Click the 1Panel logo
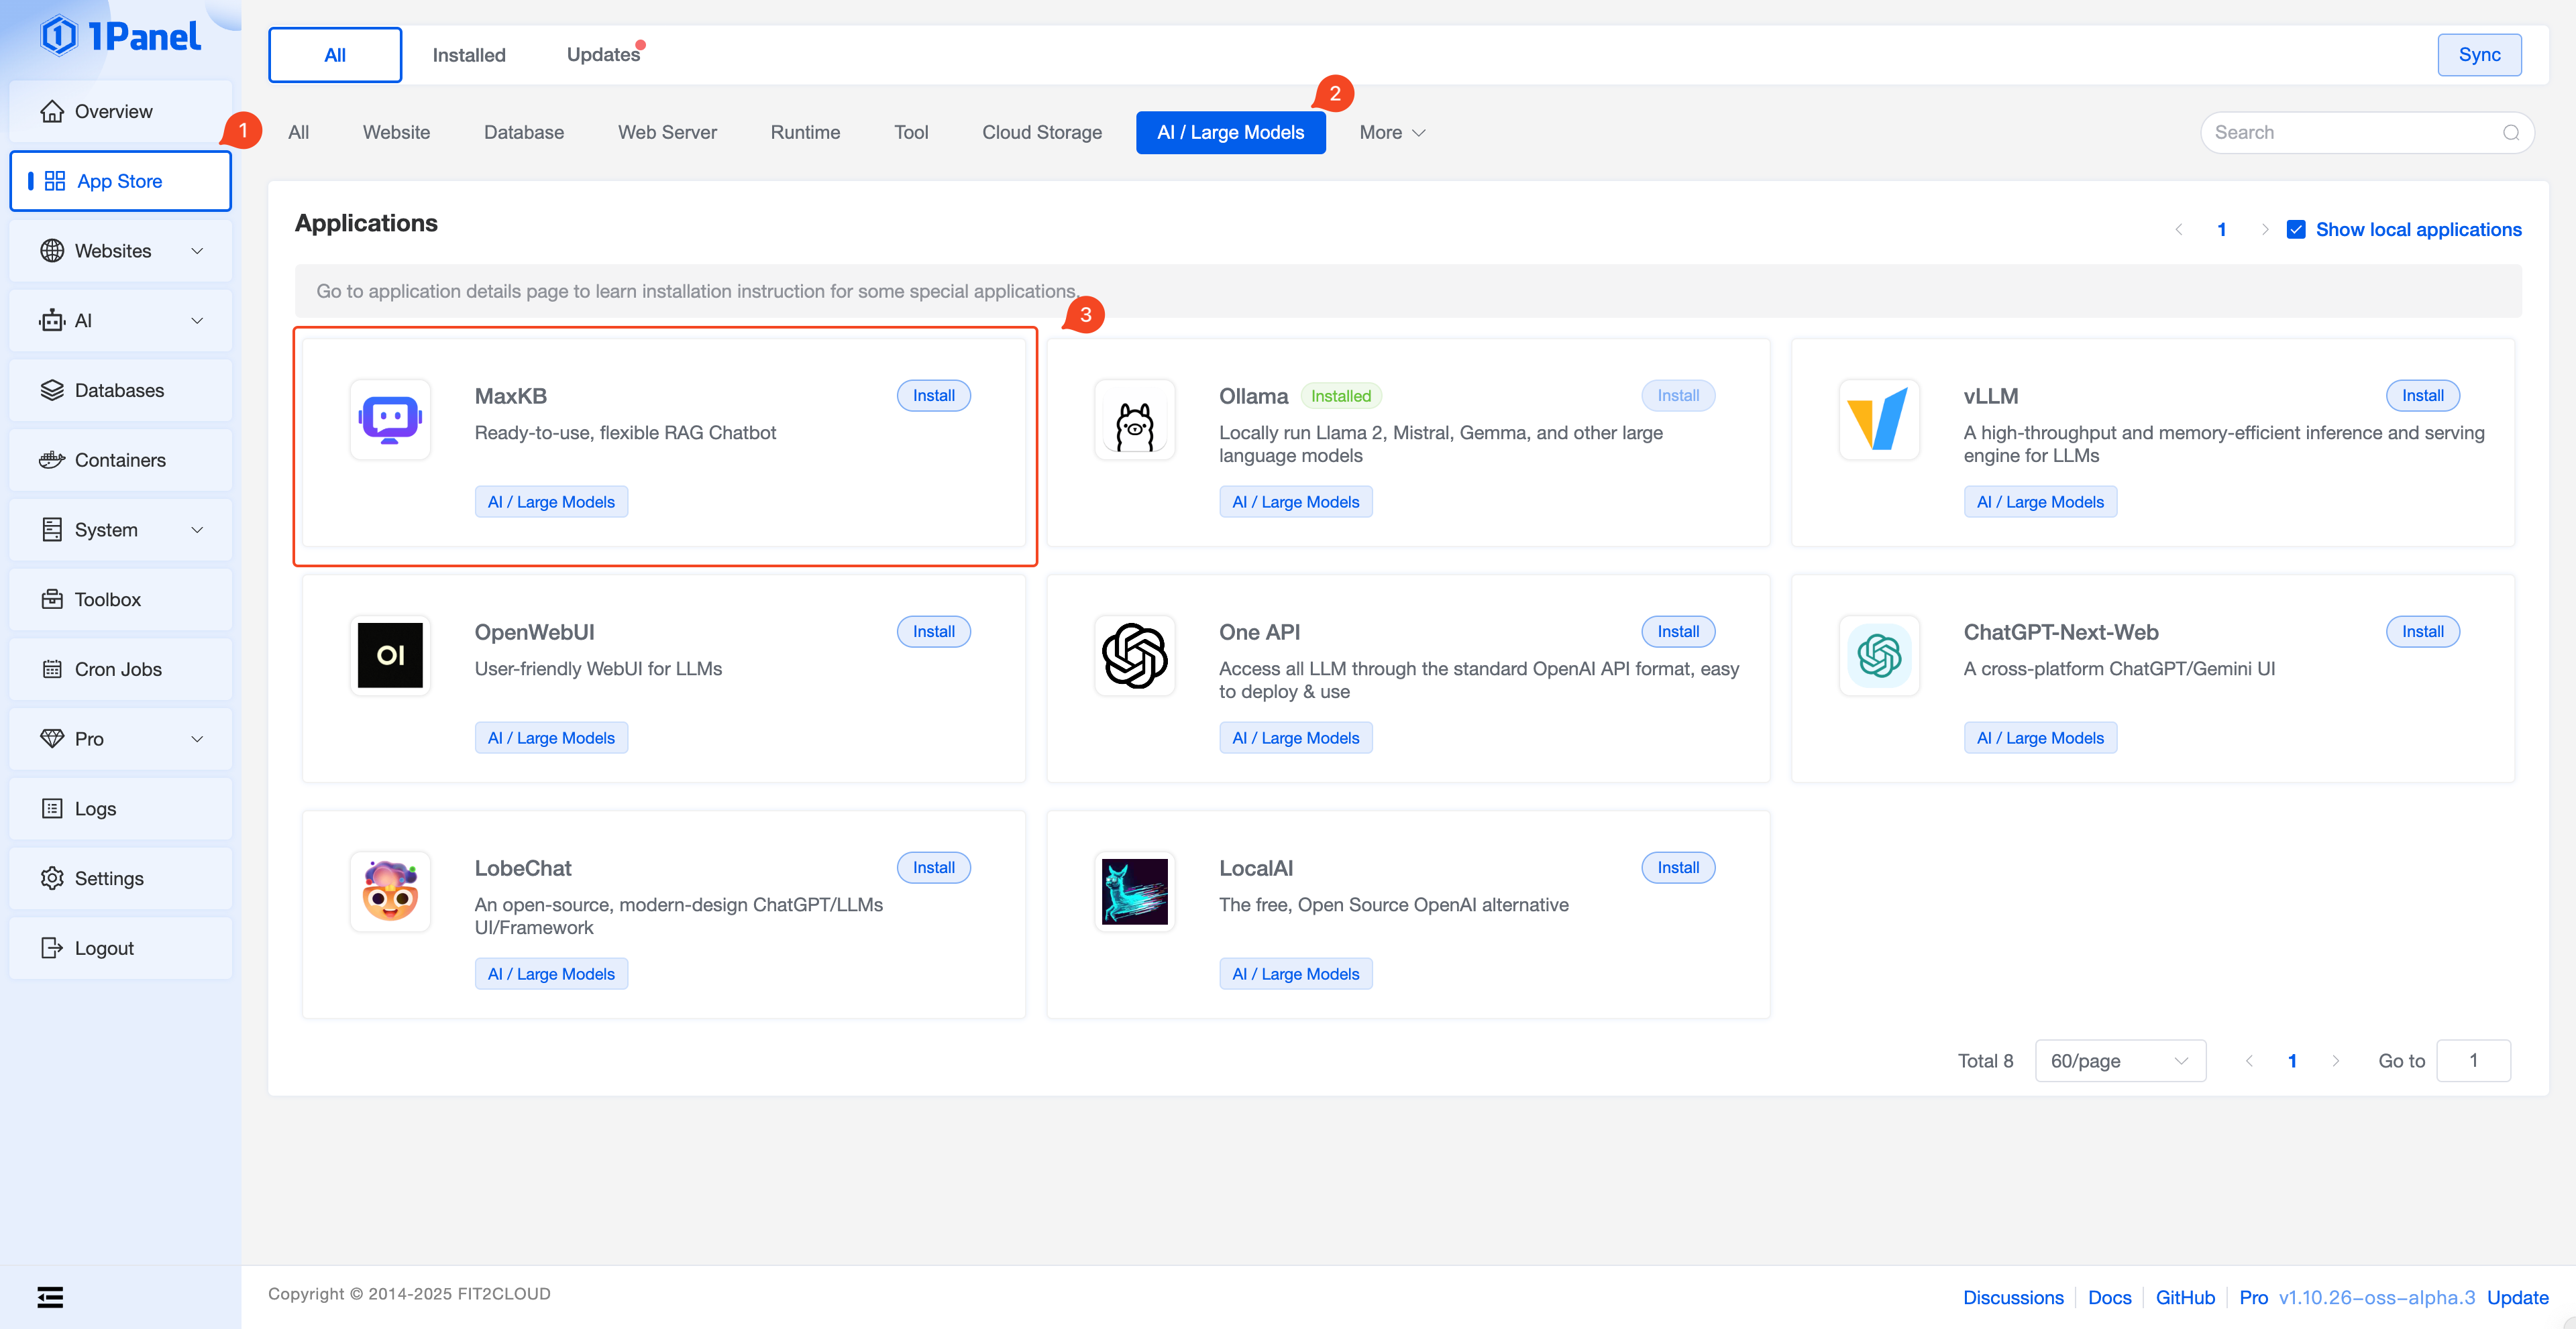Viewport: 2576px width, 1329px height. (x=120, y=36)
